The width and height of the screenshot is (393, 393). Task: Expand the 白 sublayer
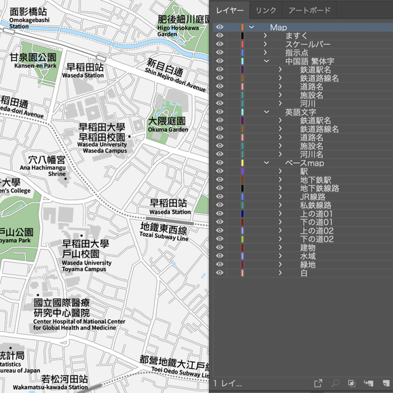tap(280, 273)
